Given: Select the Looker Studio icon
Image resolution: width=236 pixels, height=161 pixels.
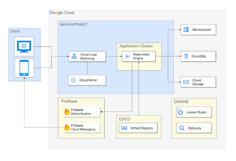Looking at the screenshot, I should click(x=180, y=111).
